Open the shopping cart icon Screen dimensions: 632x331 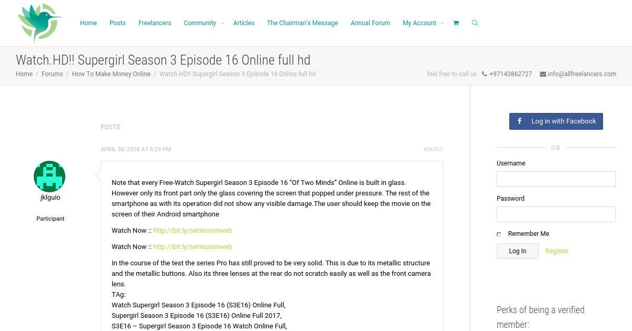point(456,23)
